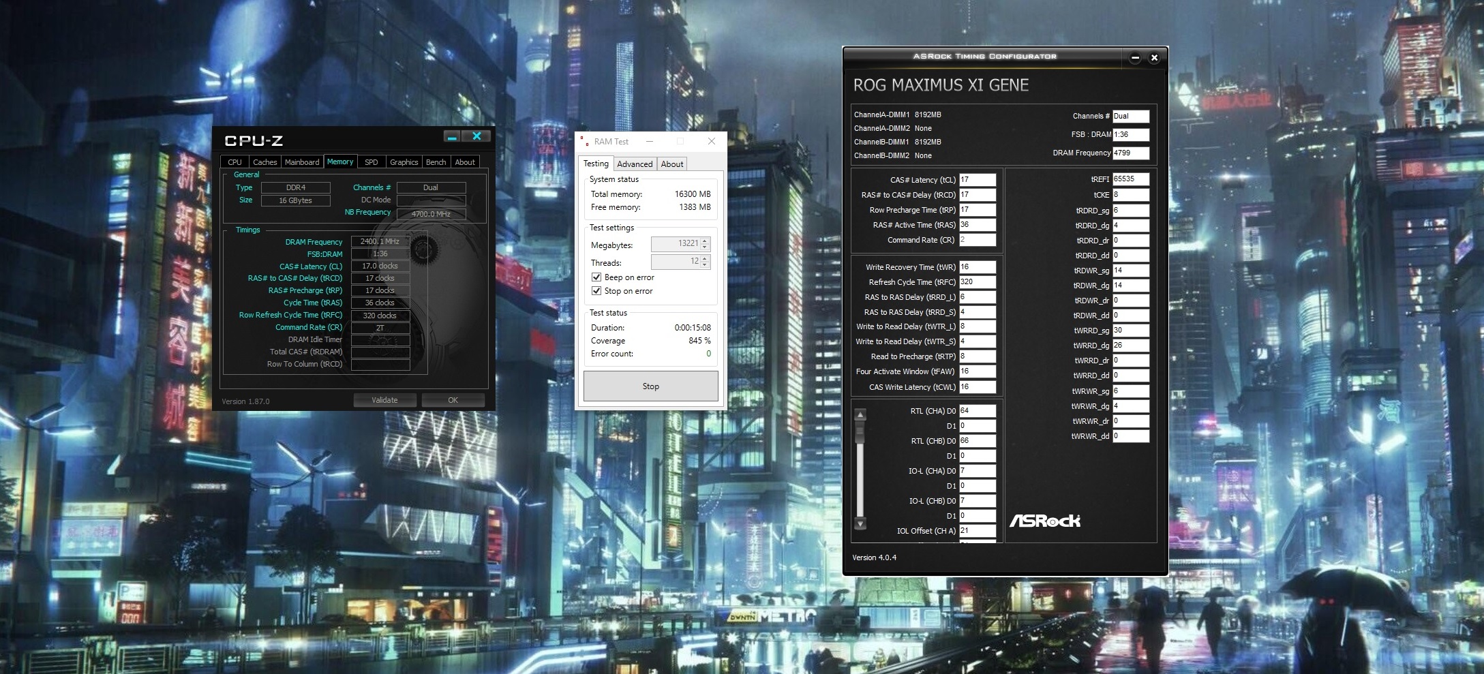
Task: Click the CAS# Latency (tCL) field
Action: click(x=978, y=180)
